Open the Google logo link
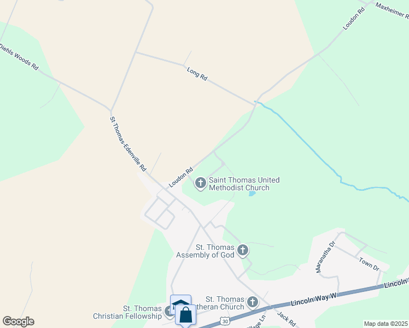 point(18,321)
